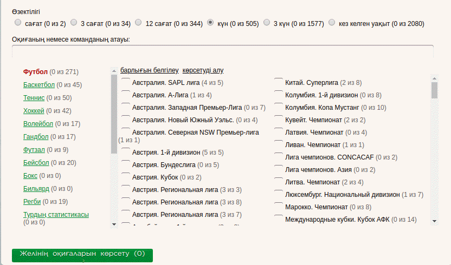Choose the '12 сағат' radio option
Screen dimensions: 451x265
point(138,23)
